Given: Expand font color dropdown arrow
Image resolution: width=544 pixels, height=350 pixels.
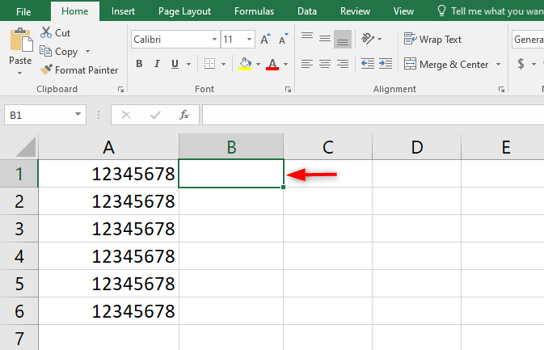Looking at the screenshot, I should tap(286, 64).
